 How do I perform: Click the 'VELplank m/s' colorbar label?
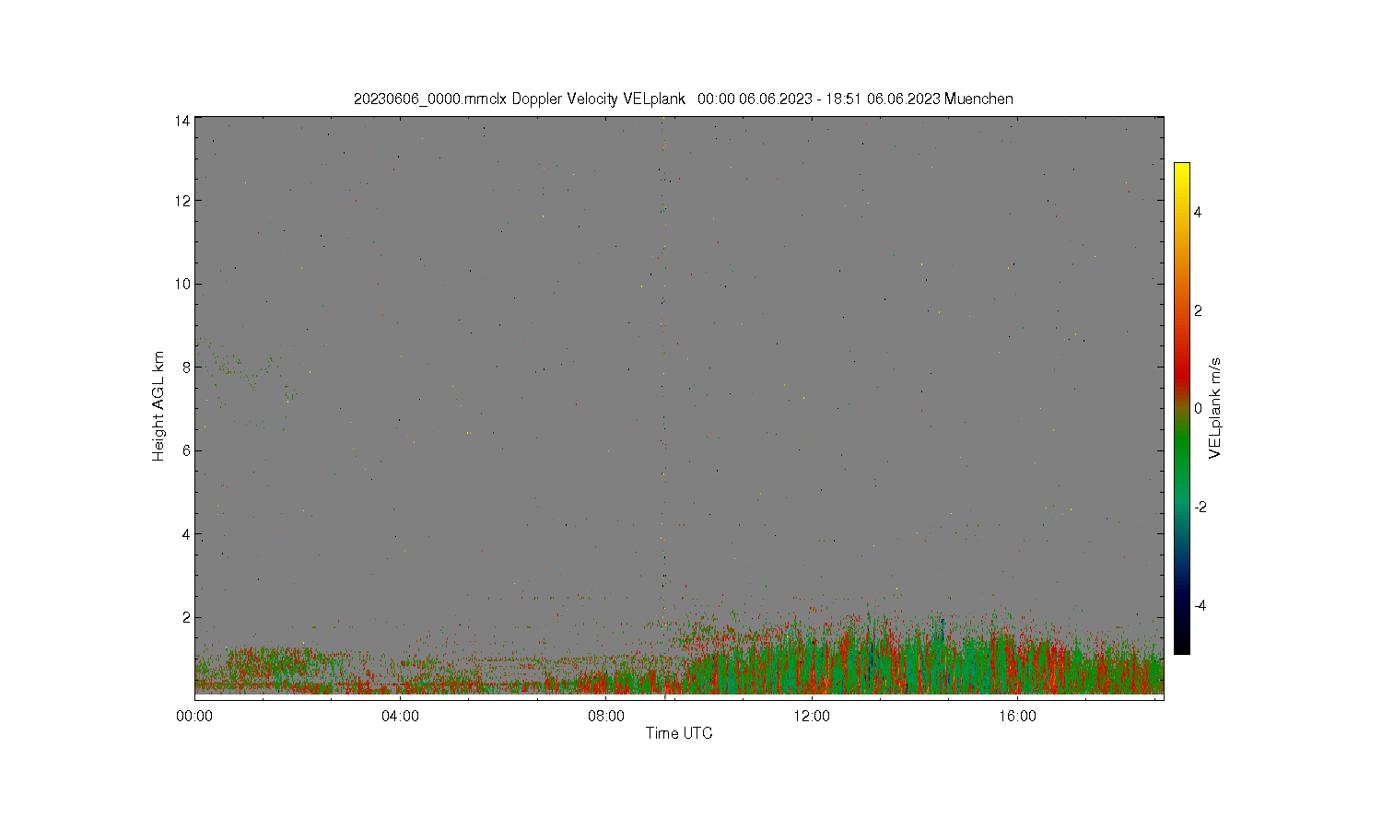tap(1215, 408)
